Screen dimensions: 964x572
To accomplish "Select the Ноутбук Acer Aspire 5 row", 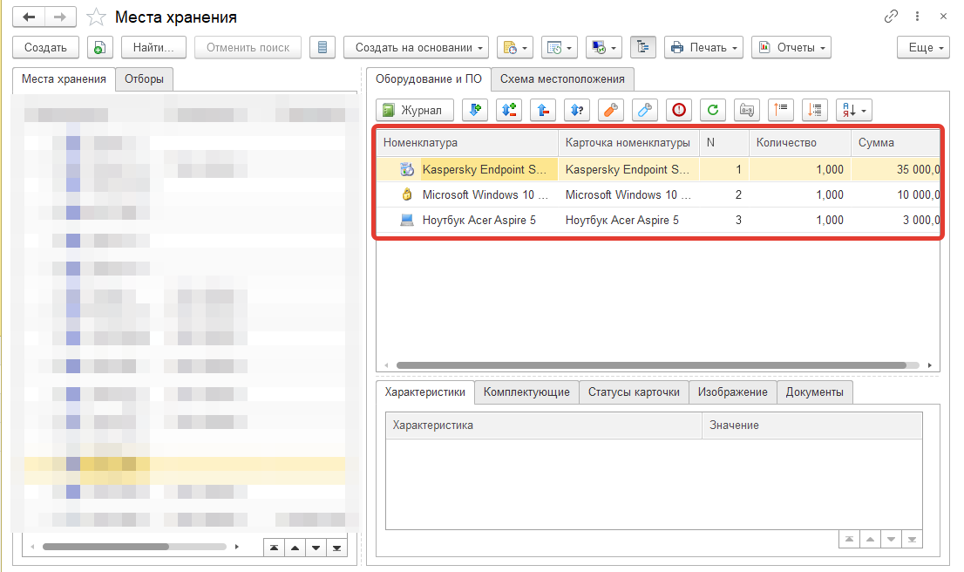I will coord(479,221).
